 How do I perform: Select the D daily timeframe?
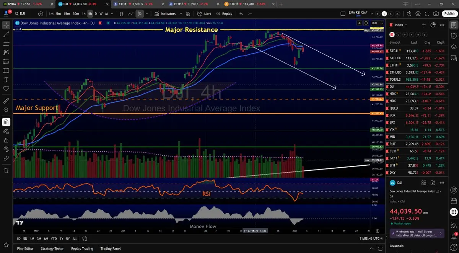[x=96, y=14]
